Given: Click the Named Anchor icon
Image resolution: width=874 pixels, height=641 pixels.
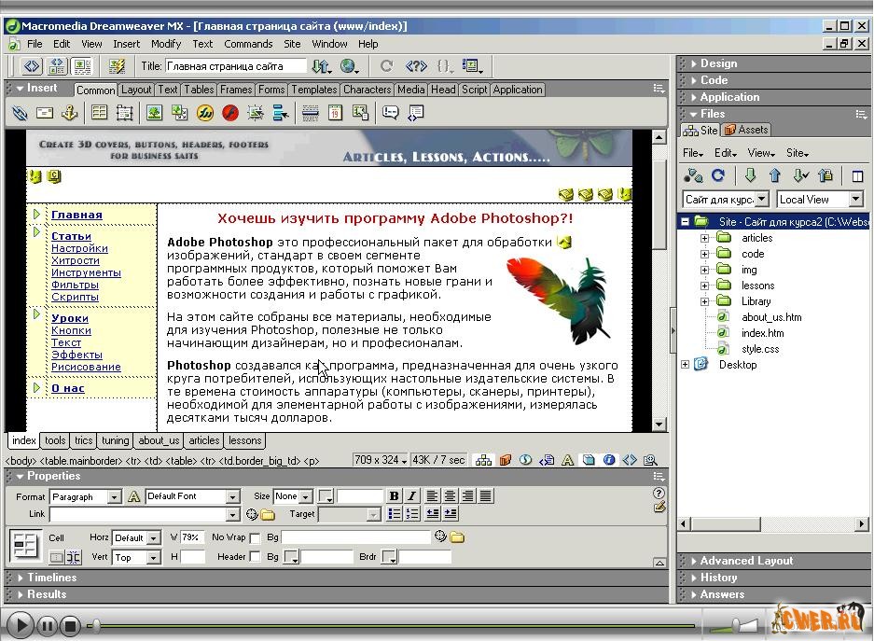Looking at the screenshot, I should click(x=69, y=113).
